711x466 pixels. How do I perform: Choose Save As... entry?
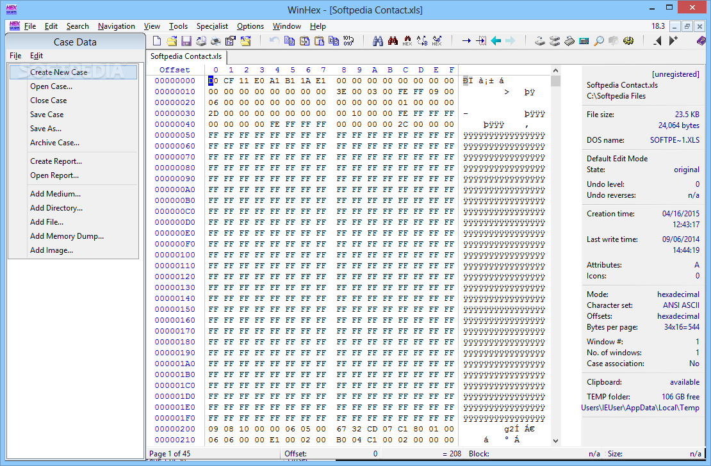pos(74,128)
